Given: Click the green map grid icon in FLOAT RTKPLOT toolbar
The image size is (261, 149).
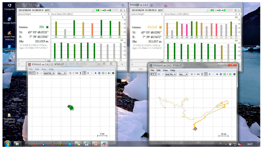Looking at the screenshot, I should click(x=224, y=74).
